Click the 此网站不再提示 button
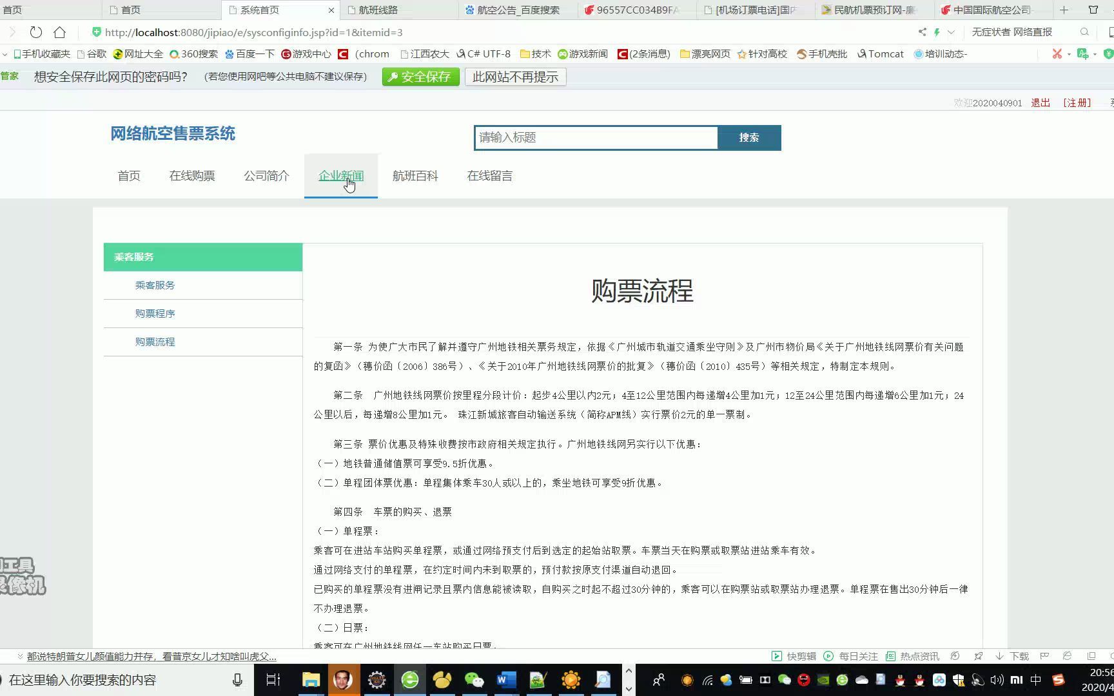Screen dimensions: 1114x696 [515, 76]
